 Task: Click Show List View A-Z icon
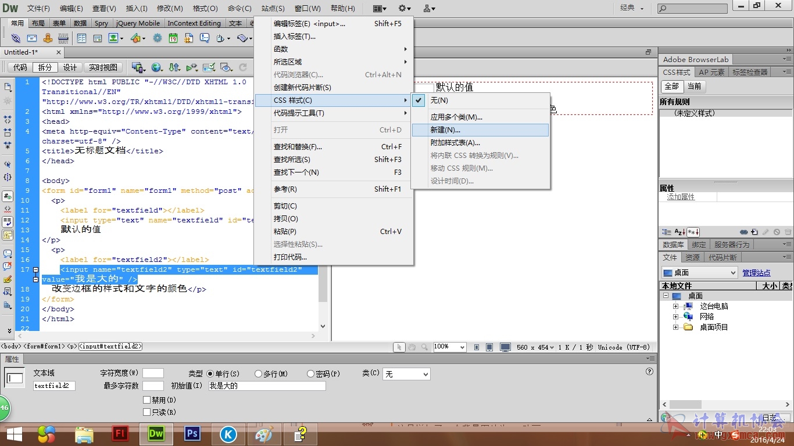pos(680,232)
